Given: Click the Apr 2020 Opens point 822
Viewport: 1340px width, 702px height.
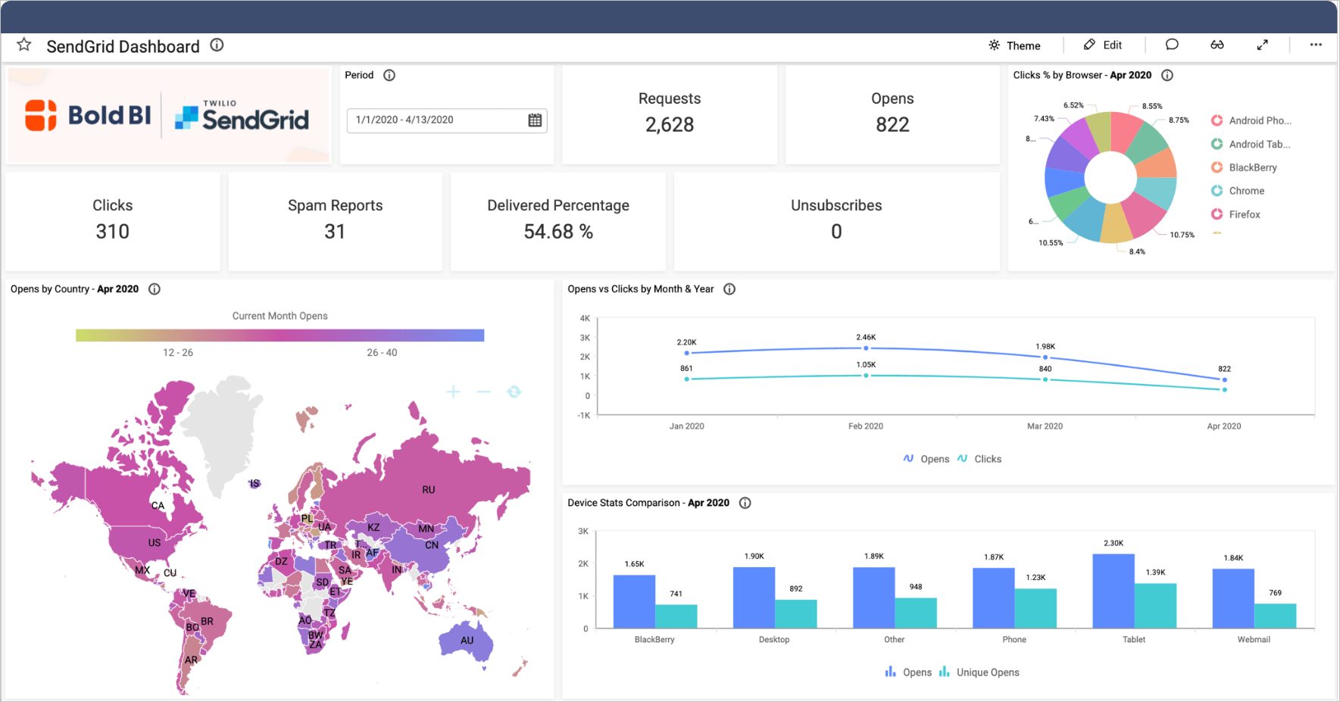Looking at the screenshot, I should [1224, 380].
